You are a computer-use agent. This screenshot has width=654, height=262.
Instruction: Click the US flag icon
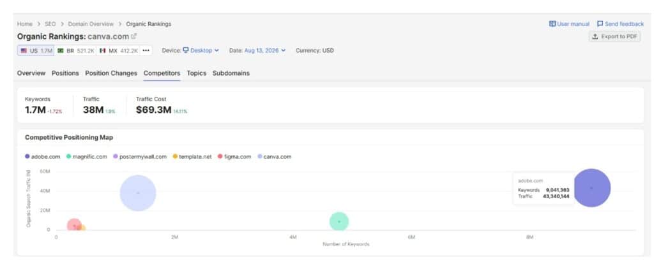(24, 51)
